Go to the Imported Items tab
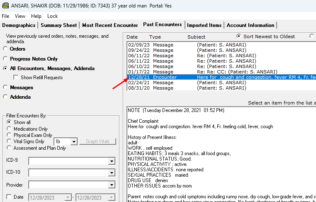316x202 pixels. (204, 25)
